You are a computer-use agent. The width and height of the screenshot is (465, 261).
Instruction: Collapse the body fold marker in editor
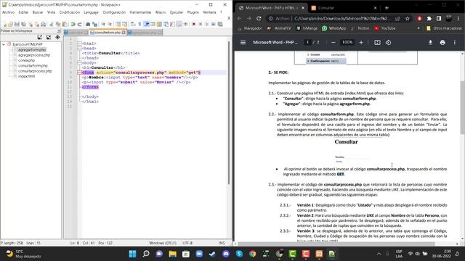pyautogui.click(x=79, y=63)
